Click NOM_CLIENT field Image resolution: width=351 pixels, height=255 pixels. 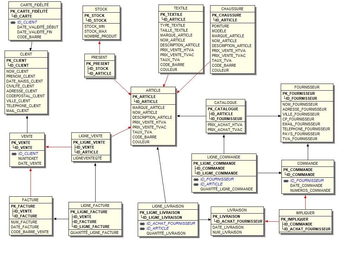[x=18, y=71]
